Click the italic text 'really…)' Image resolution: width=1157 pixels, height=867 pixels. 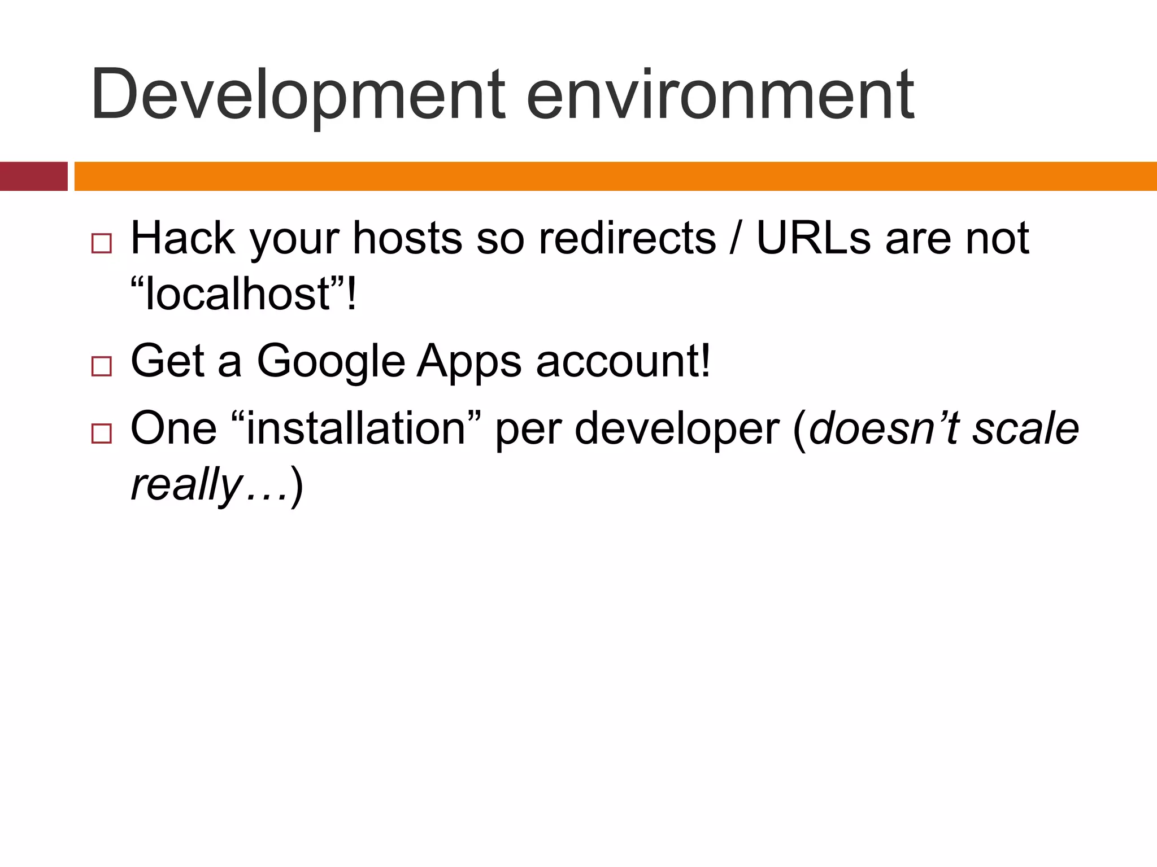[217, 485]
